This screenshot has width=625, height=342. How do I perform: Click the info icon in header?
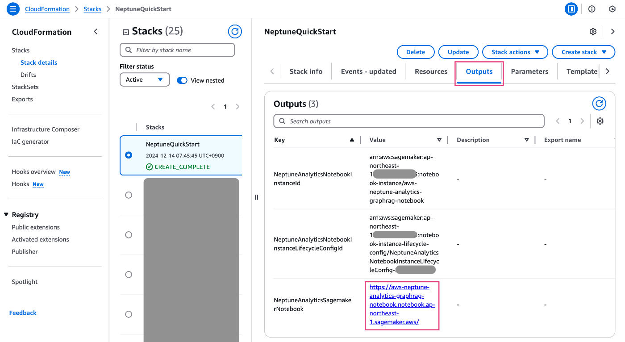click(x=592, y=9)
